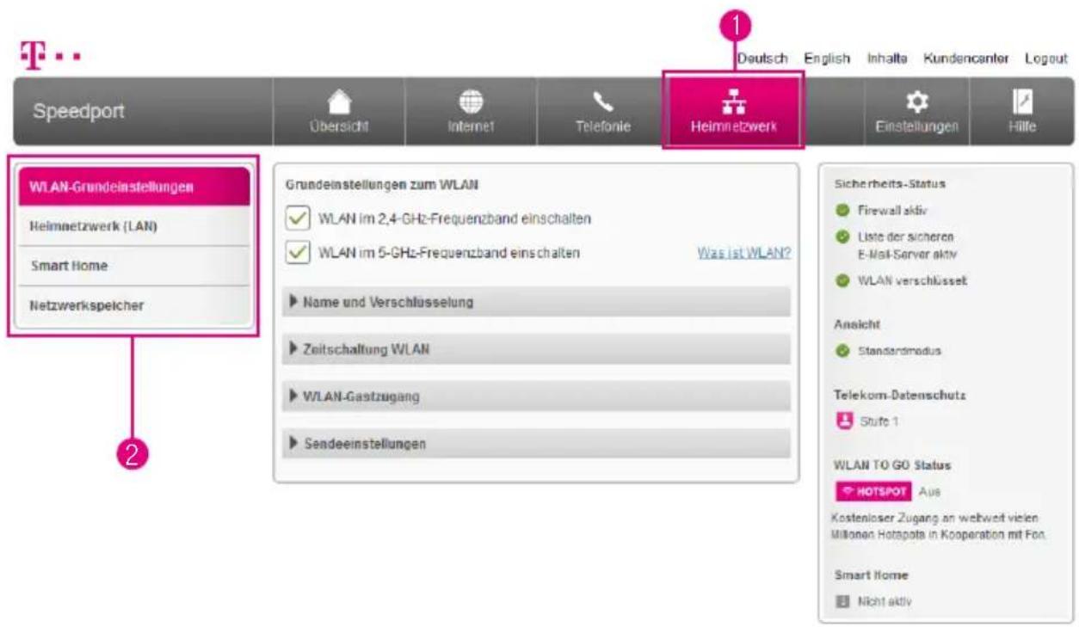Viewport: 1079px width, 627px height.
Task: Expand WLAN-Gastzugang section
Action: pos(536,396)
